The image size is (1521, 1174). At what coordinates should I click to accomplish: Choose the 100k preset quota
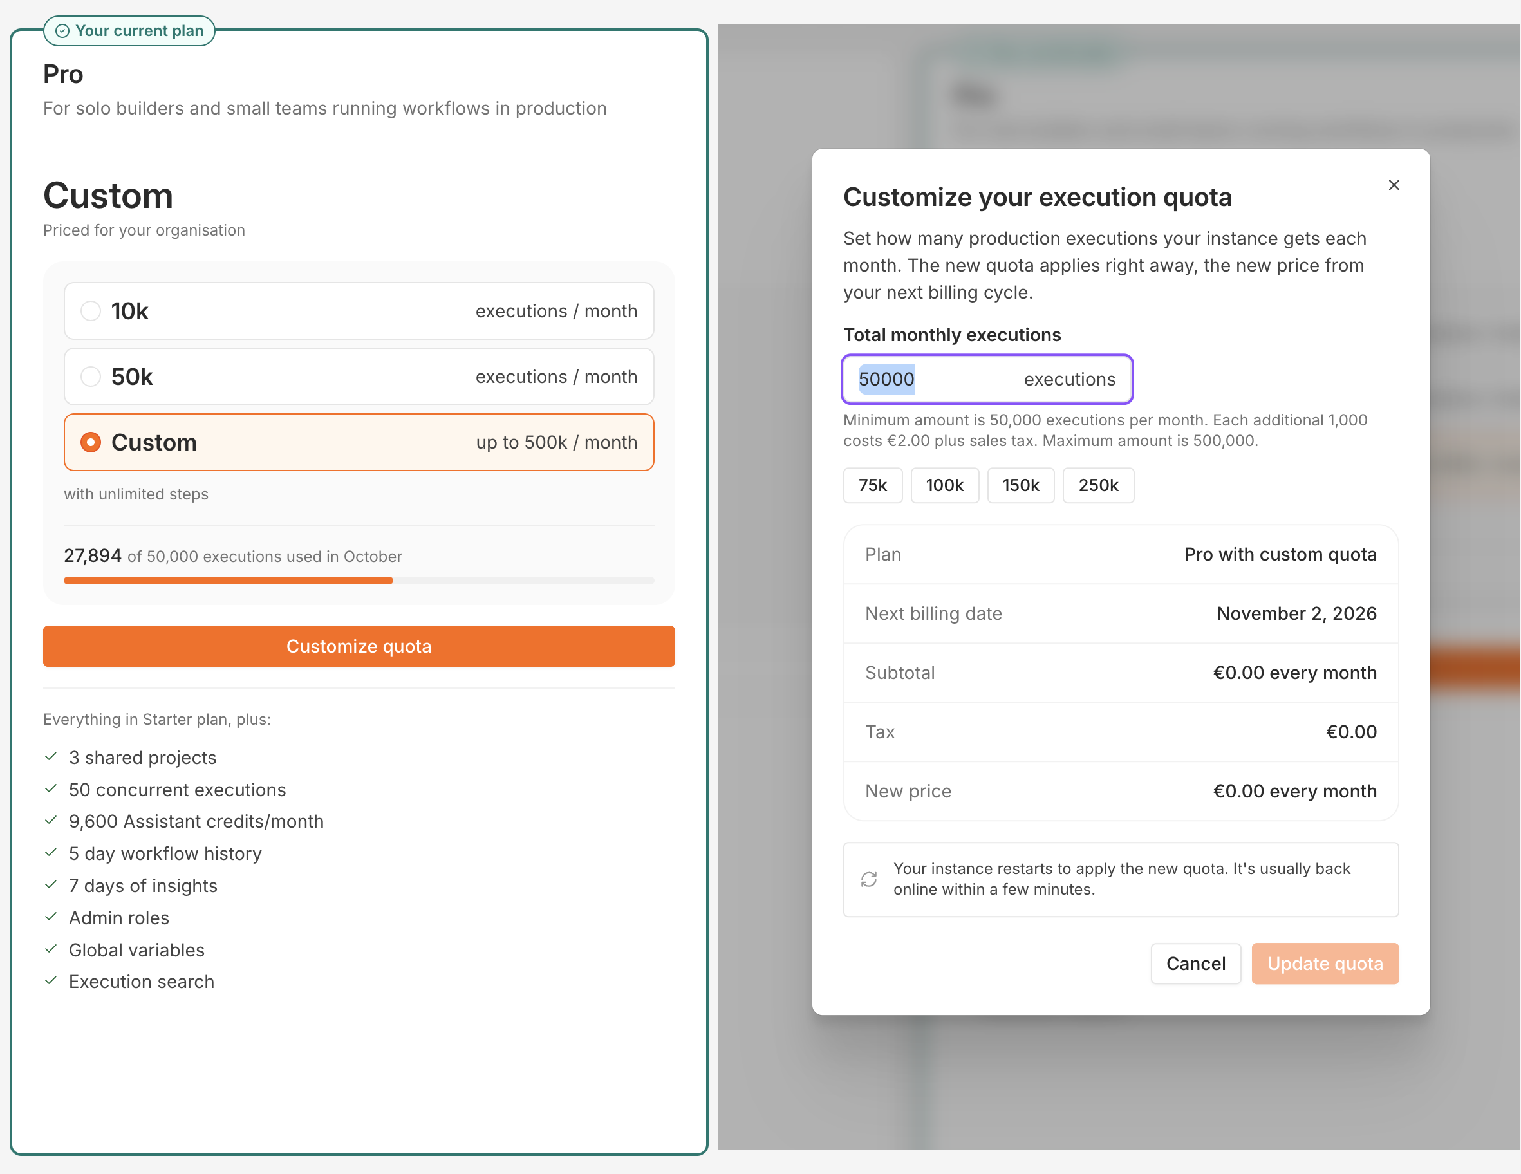point(944,485)
